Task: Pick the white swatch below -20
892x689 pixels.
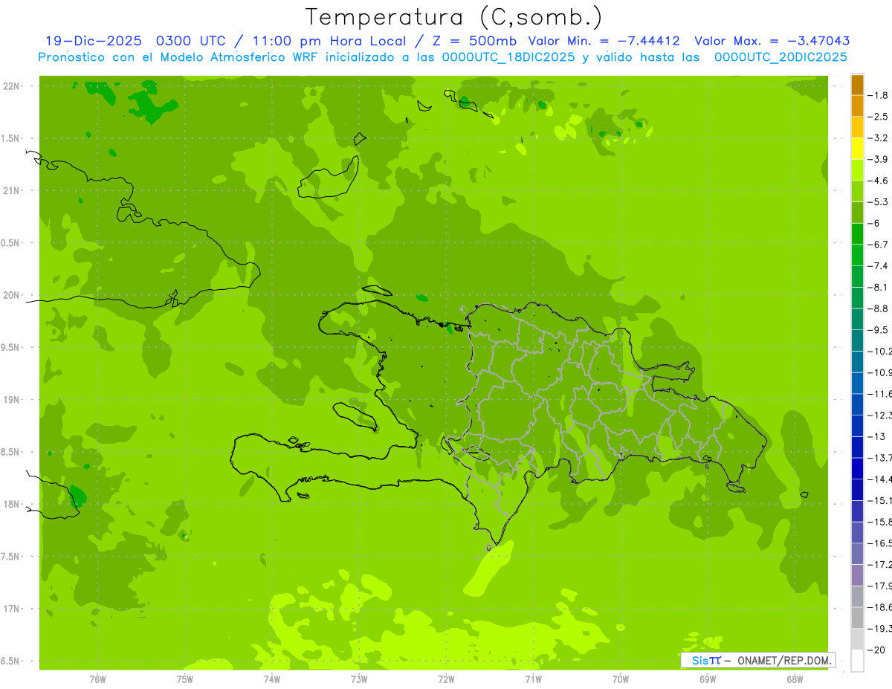Action: (857, 661)
